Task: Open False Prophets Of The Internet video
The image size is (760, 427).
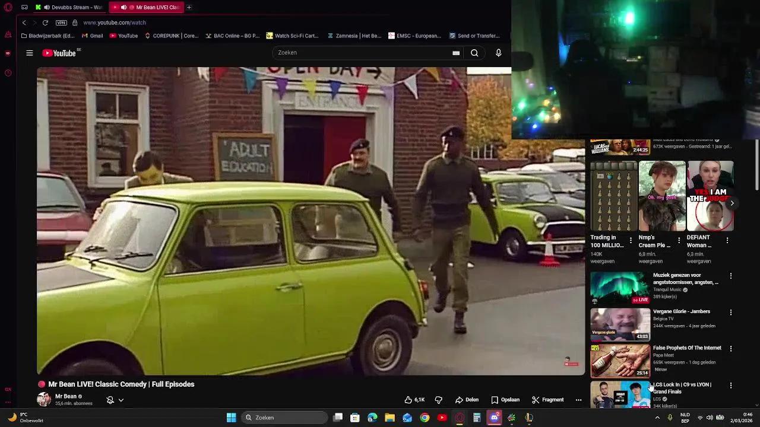Action: coord(620,361)
